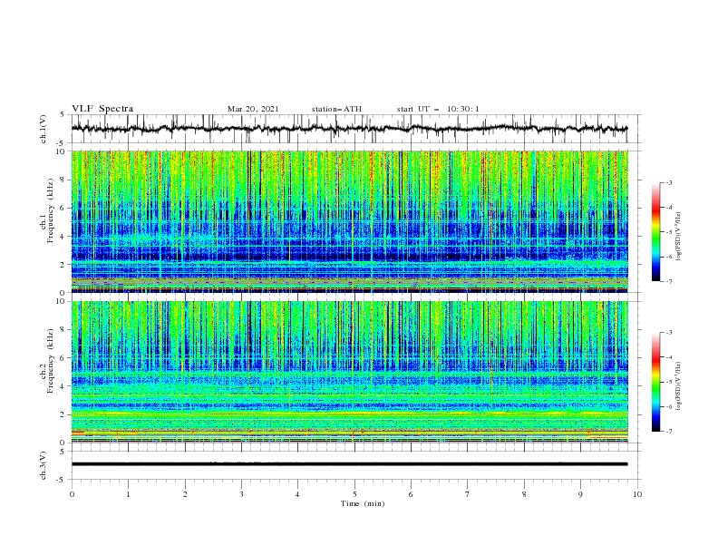
Task: Click the time axis tick label "5"
Action: (x=354, y=494)
